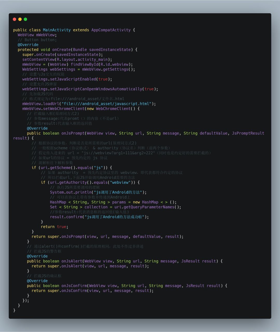Select the 'protected void onCreate(Bundle savedInstanceState)' line

[x=78, y=50]
